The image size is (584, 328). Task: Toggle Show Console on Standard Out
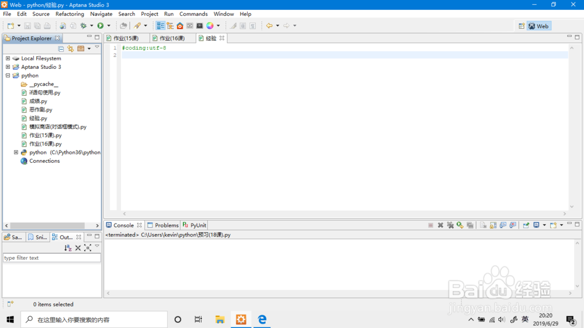pos(503,225)
